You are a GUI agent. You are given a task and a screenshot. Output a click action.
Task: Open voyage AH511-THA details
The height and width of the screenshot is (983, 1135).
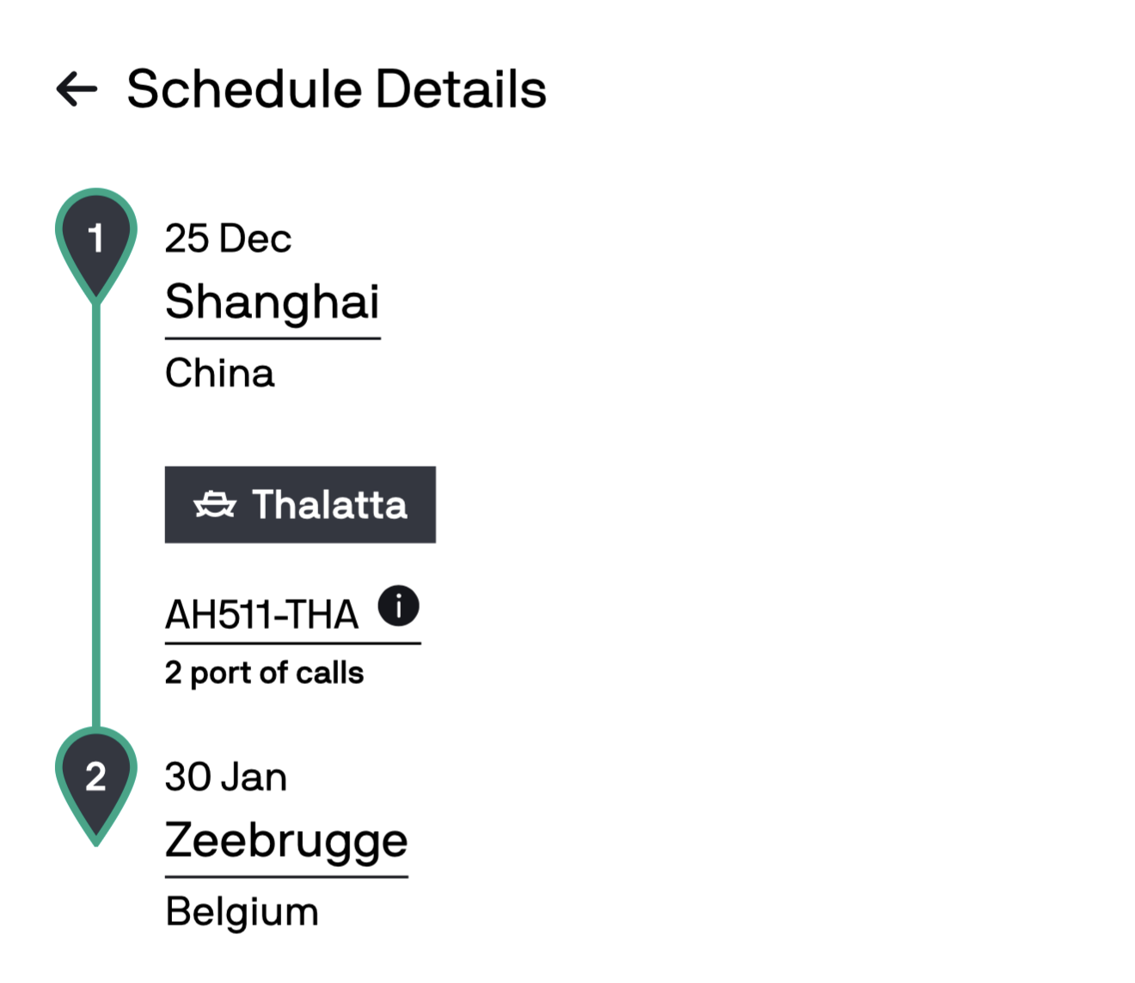tap(261, 615)
